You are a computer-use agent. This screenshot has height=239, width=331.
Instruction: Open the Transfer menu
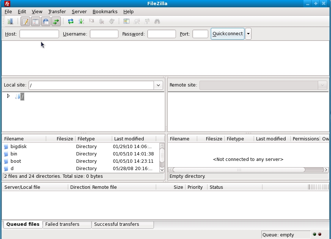pos(57,12)
